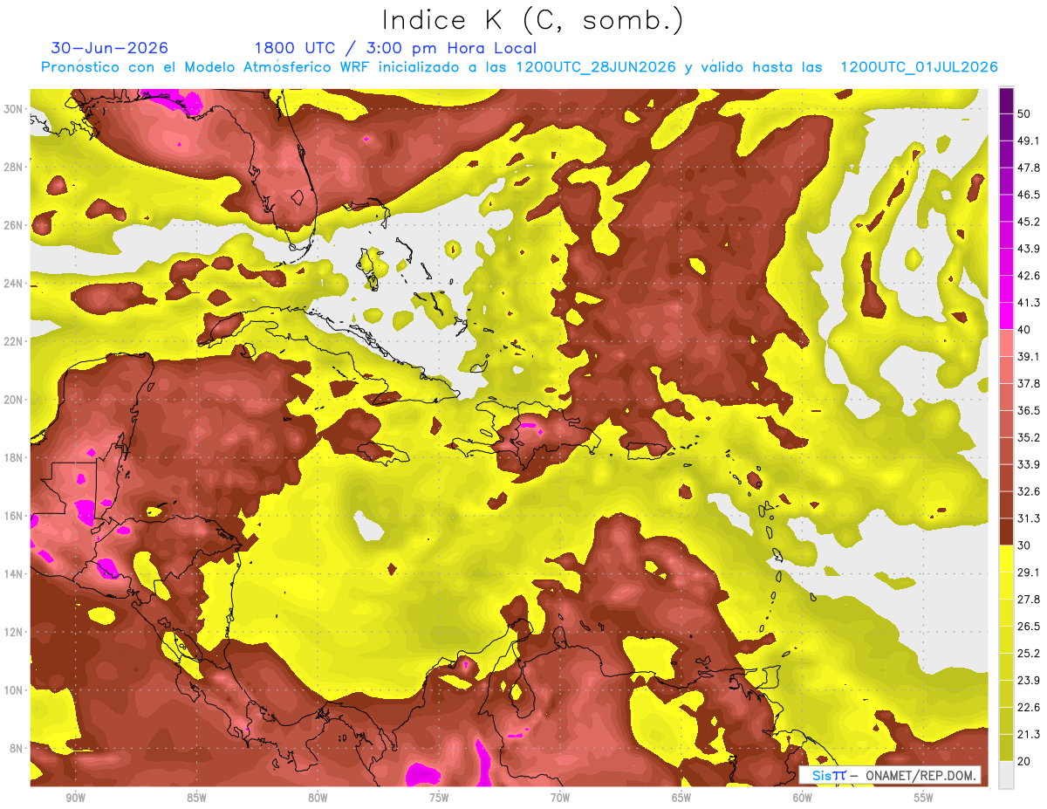Click the colorbar value "35.2"

1030,437
